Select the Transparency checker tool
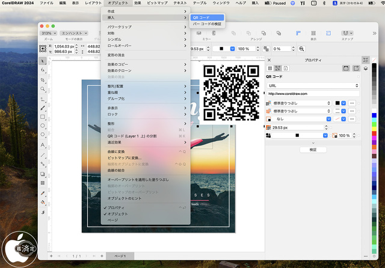This screenshot has width=385, height=268. pyautogui.click(x=43, y=183)
